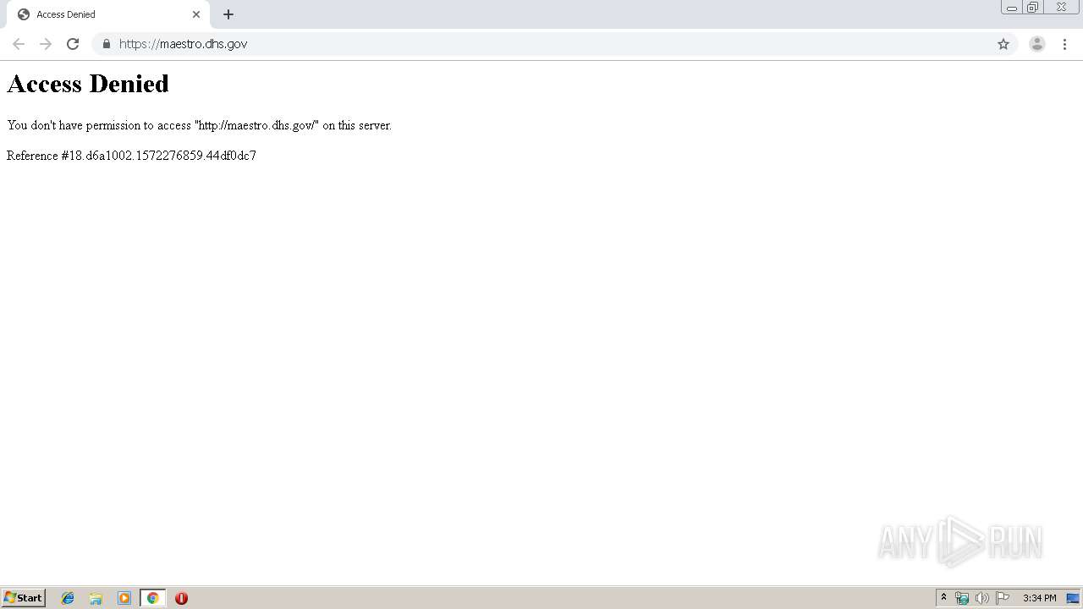The height and width of the screenshot is (609, 1083).
Task: Close the Chrome window
Action: [1061, 8]
